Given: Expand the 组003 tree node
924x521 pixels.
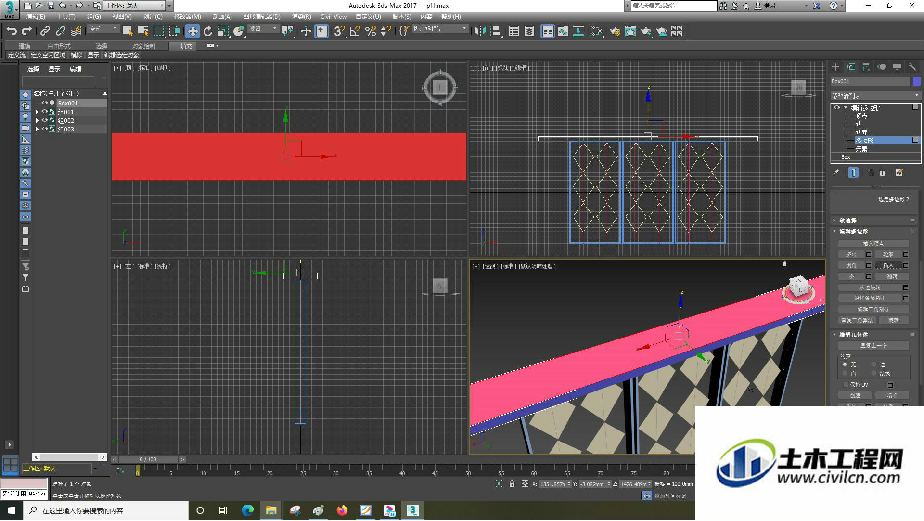Looking at the screenshot, I should [x=37, y=129].
